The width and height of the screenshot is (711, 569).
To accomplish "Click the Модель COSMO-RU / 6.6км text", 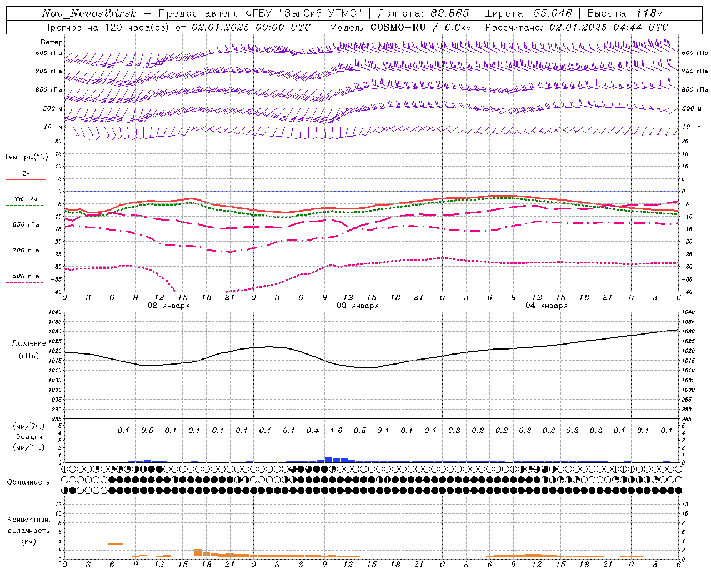I will pyautogui.click(x=400, y=27).
